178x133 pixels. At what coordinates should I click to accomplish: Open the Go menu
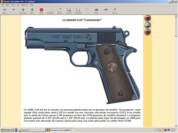pos(18,5)
